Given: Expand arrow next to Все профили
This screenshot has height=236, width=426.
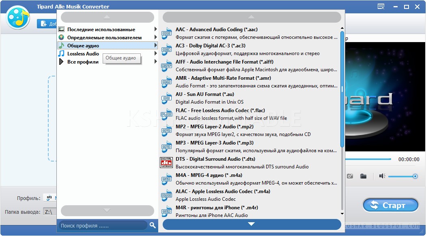Looking at the screenshot, I should 155,62.
